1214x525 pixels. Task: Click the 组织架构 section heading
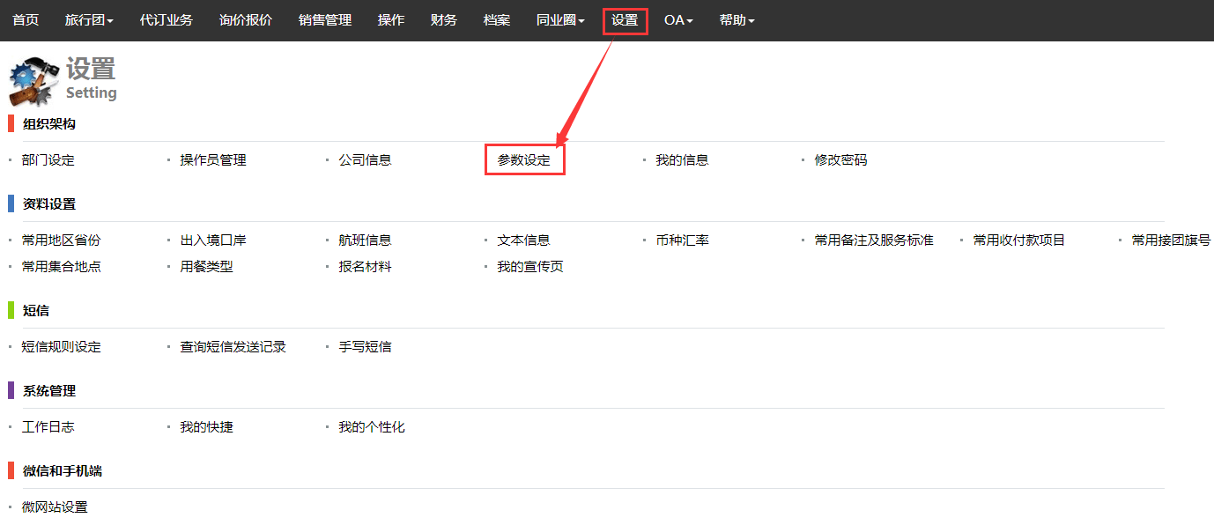tap(49, 124)
